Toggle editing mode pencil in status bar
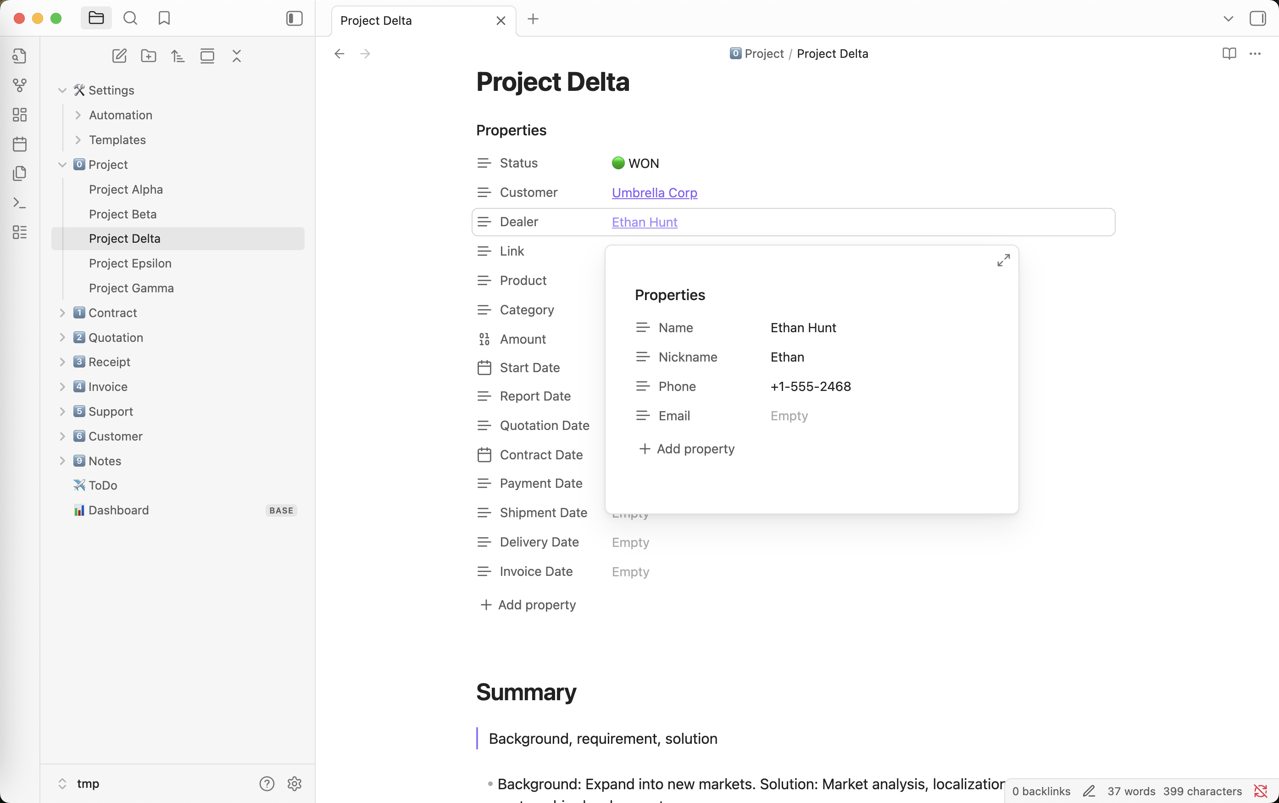1279x803 pixels. point(1089,791)
